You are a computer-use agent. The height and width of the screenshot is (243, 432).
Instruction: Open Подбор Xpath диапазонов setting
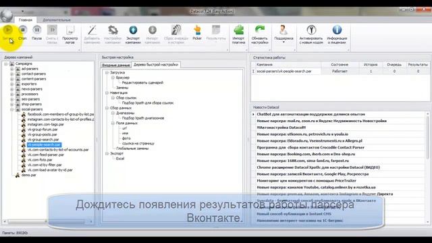(143, 118)
